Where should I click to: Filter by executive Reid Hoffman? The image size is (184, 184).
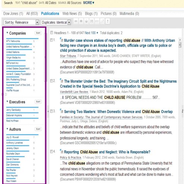click(12, 121)
